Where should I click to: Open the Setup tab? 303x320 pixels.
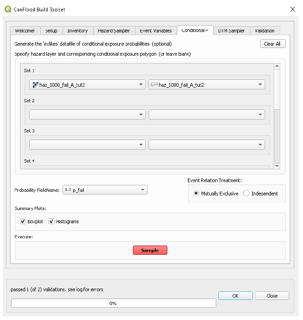(x=51, y=31)
